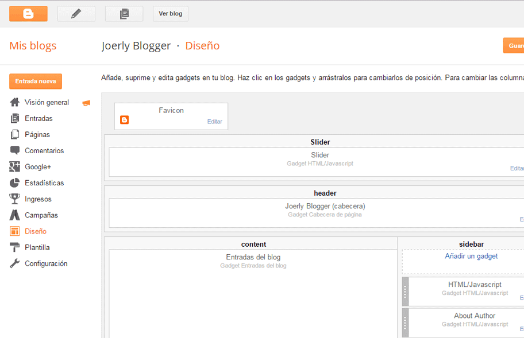Click the Ingresos trophy icon
This screenshot has width=524, height=338.
pos(15,199)
